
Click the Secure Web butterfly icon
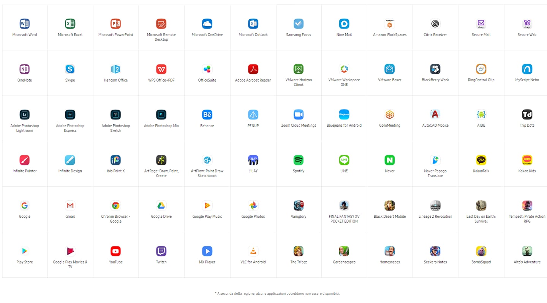tap(527, 24)
